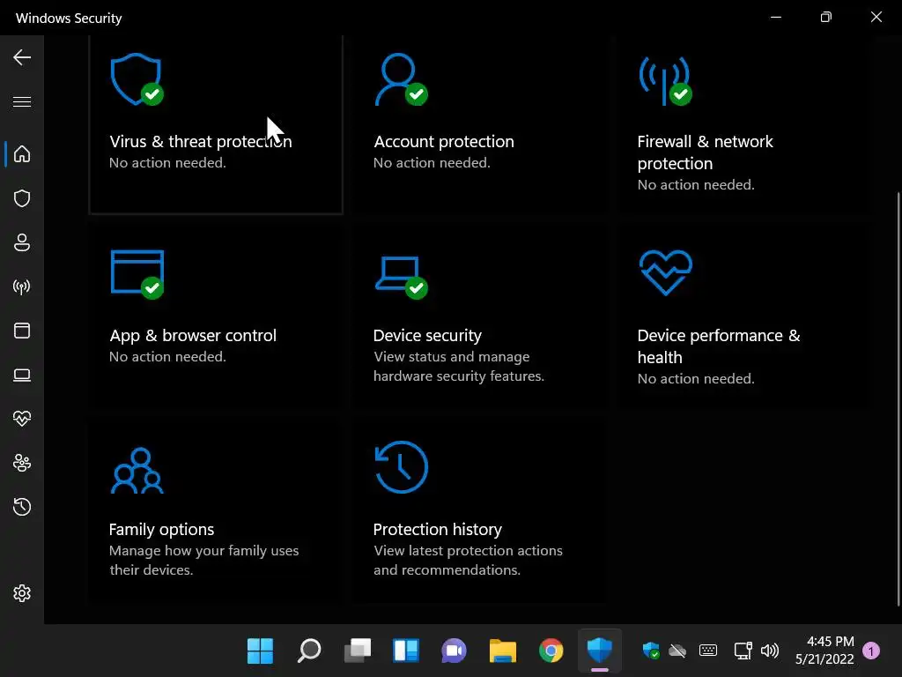902x677 pixels.
Task: Click the vertical scrollbar of Windows Security
Action: click(x=898, y=398)
